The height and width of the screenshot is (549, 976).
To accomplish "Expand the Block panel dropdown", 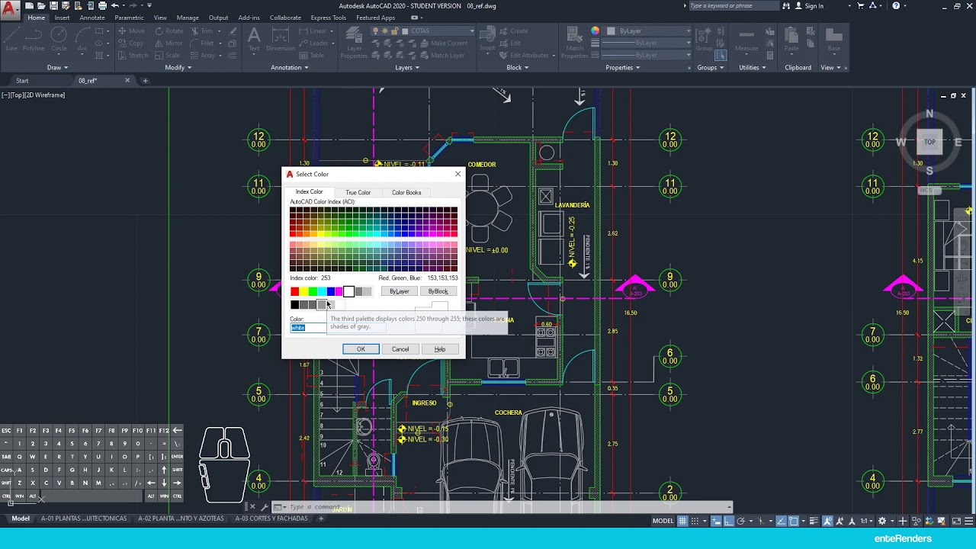I will point(518,67).
